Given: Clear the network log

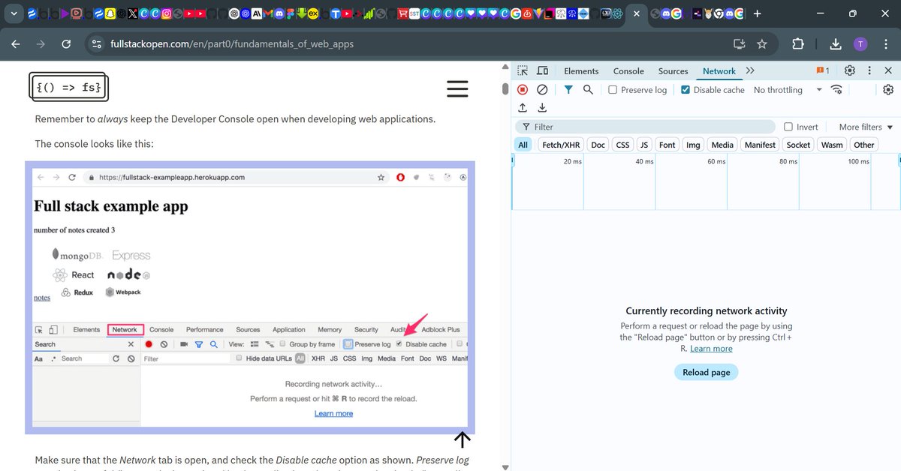Looking at the screenshot, I should [x=542, y=89].
